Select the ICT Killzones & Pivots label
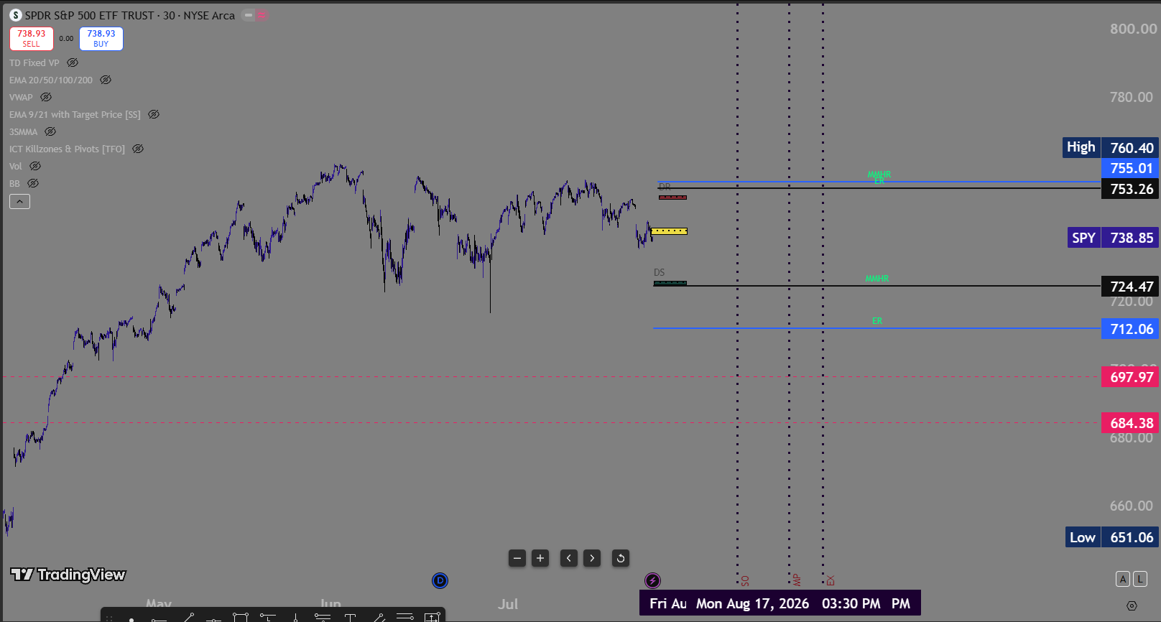This screenshot has height=622, width=1161. click(x=67, y=149)
